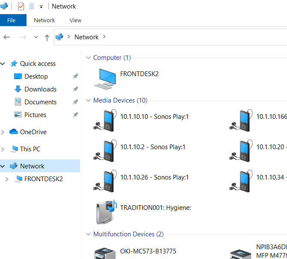The width and height of the screenshot is (287, 259).
Task: Select the 10.1.10.26 Sonos Play:1 device icon
Action: (105, 181)
